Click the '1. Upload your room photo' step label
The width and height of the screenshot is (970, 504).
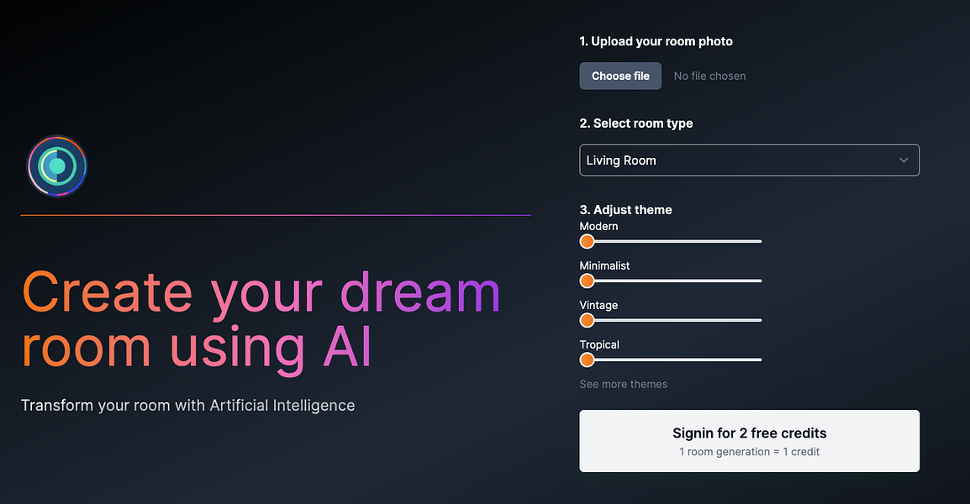656,40
